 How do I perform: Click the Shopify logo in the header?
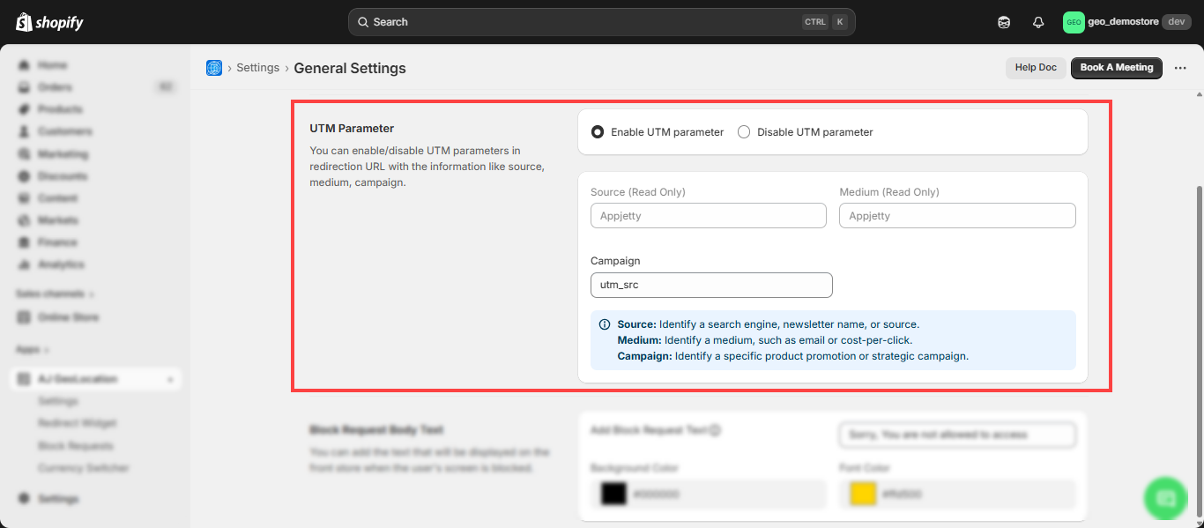(49, 22)
